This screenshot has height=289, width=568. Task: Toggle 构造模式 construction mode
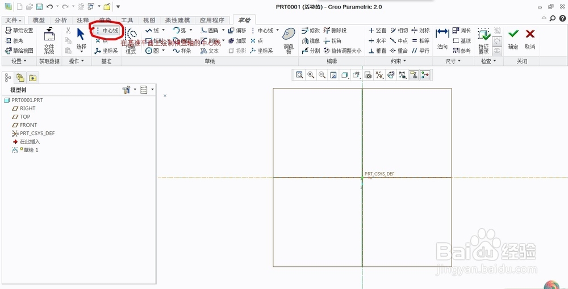coord(131,40)
